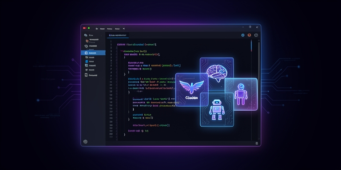Click the gray circular icon above the editor

pos(256,35)
